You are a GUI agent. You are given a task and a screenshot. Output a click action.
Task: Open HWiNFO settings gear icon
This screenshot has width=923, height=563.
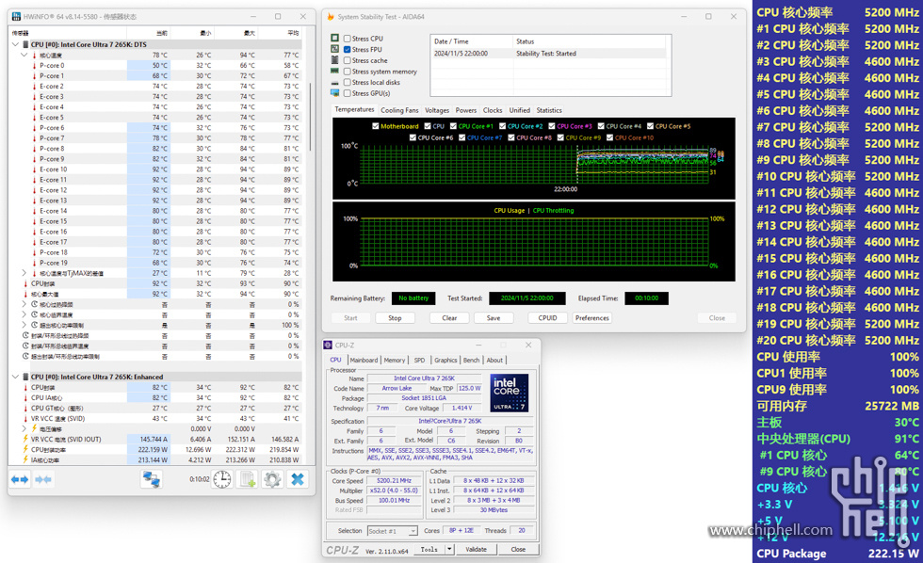coord(272,479)
